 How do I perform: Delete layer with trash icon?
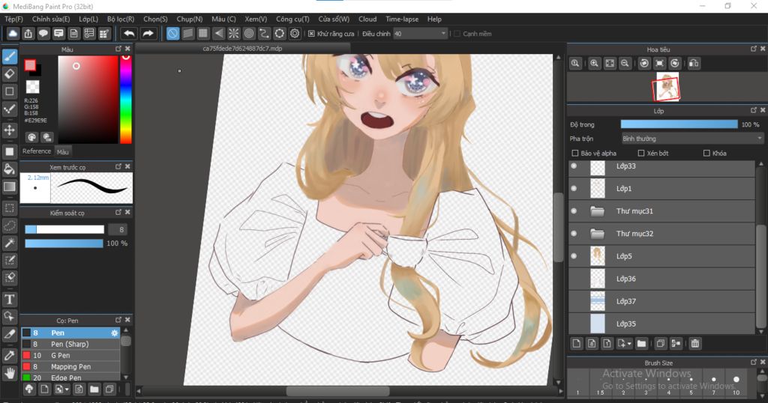point(694,343)
